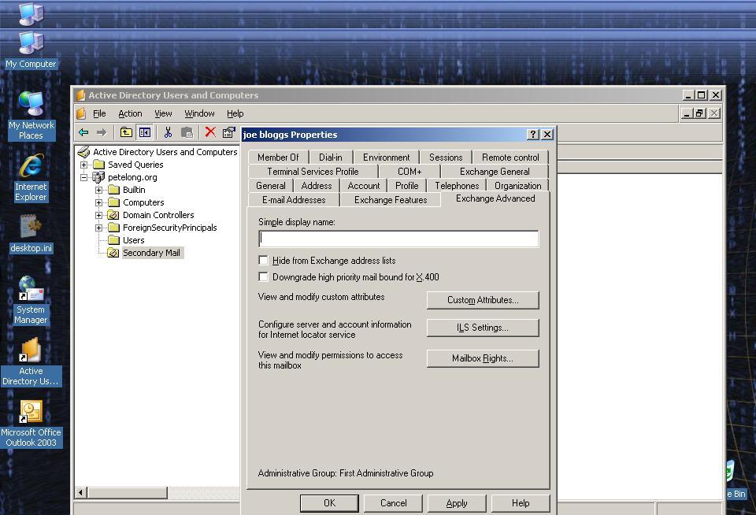
Task: Click the MMC icon beside the File menu
Action: pos(81,113)
